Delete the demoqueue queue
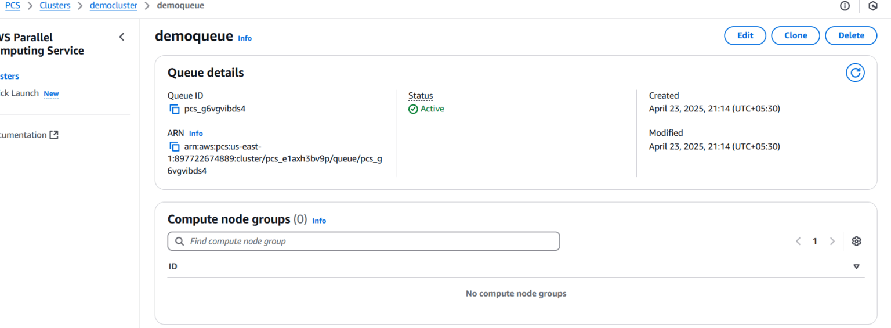 click(x=851, y=35)
